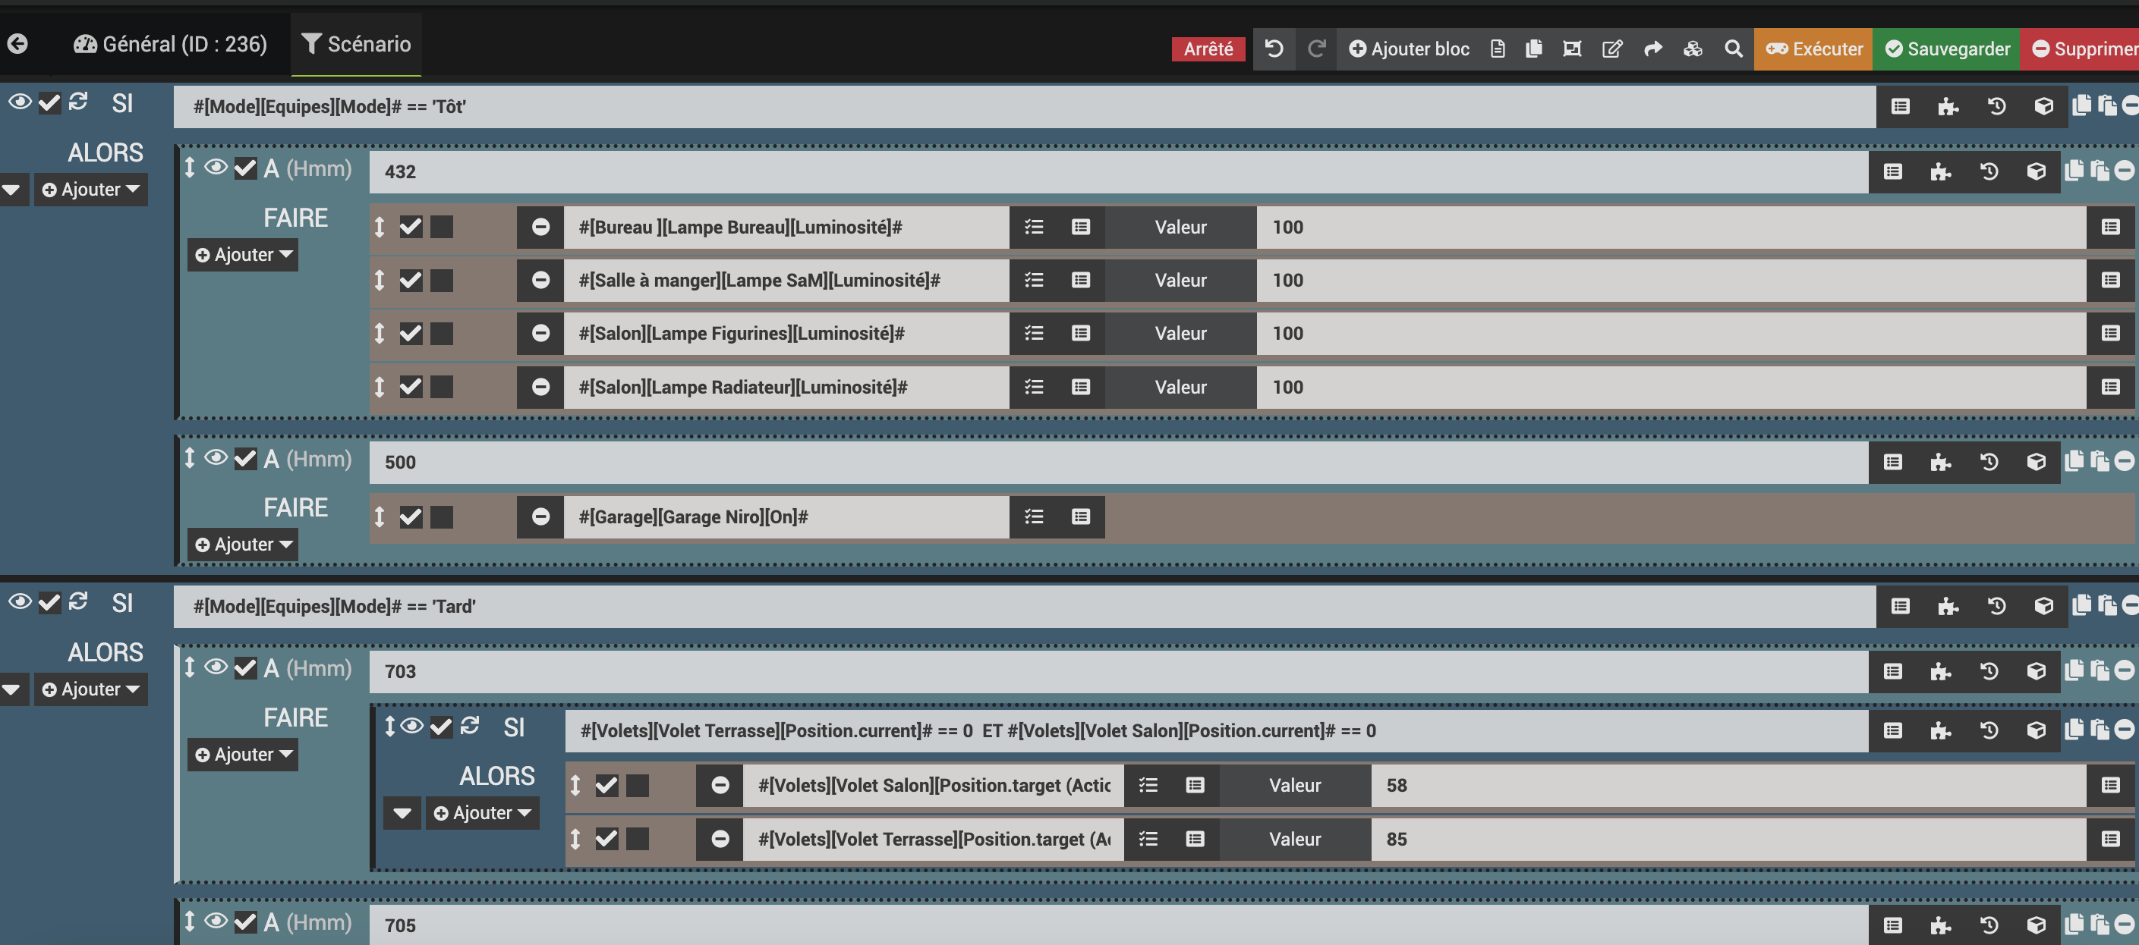The width and height of the screenshot is (2139, 945).
Task: Open the template cubes icon
Action: click(x=1692, y=49)
